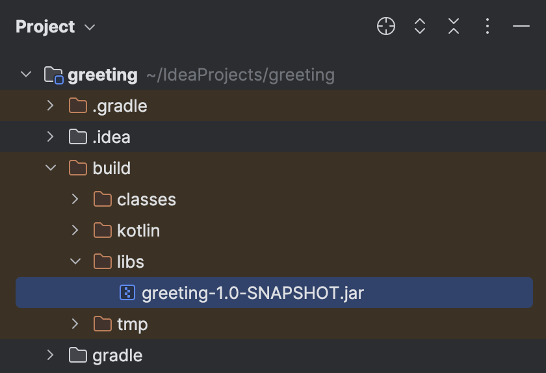The image size is (546, 373).
Task: Expand the kotlin folder
Action: tap(75, 231)
